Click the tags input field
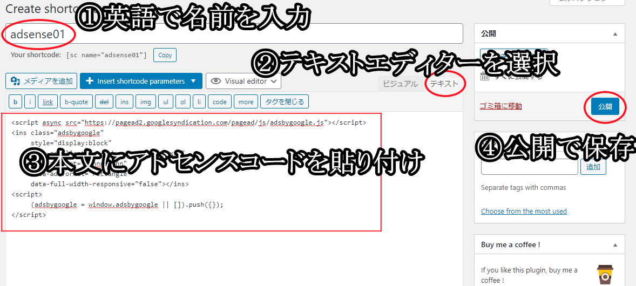 click(529, 167)
